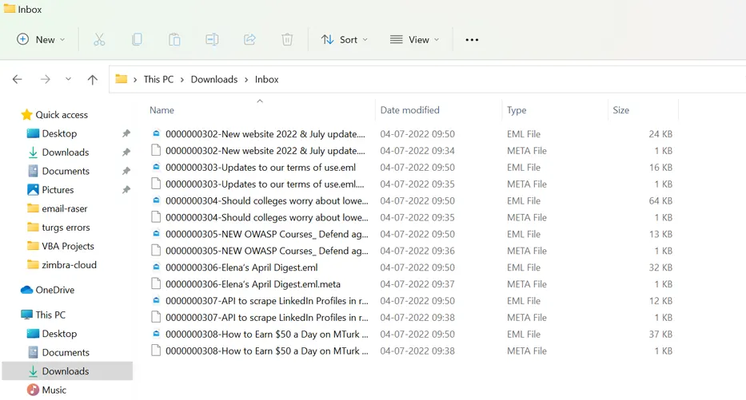
Task: Click chevron after Downloads breadcrumb
Action: pyautogui.click(x=246, y=80)
